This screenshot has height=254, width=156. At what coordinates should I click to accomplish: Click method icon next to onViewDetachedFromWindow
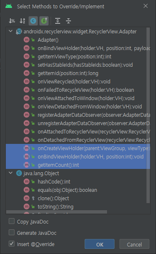tap(27, 107)
